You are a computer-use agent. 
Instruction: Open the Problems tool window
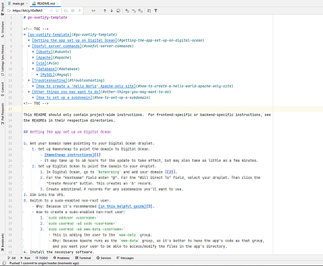point(61,258)
